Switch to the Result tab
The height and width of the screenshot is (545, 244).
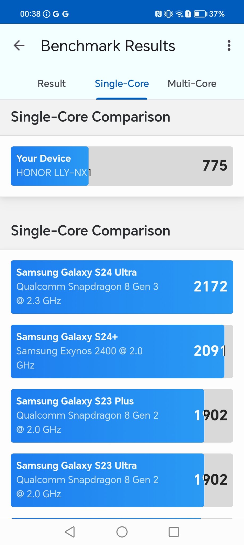(x=52, y=84)
